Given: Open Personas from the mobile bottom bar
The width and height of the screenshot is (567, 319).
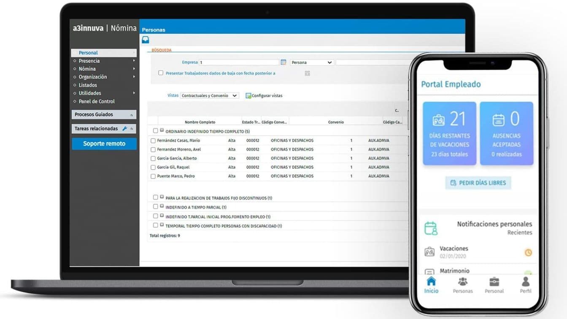Looking at the screenshot, I should pos(462,282).
